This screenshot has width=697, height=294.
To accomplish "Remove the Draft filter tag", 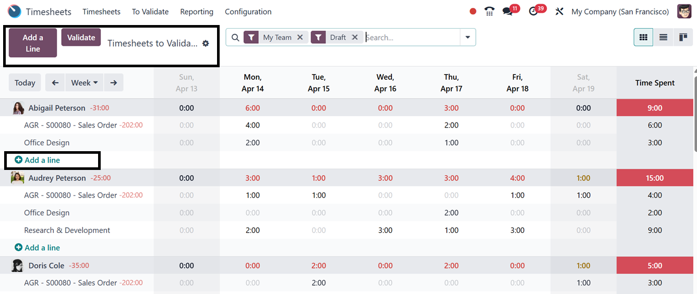I will click(x=355, y=38).
